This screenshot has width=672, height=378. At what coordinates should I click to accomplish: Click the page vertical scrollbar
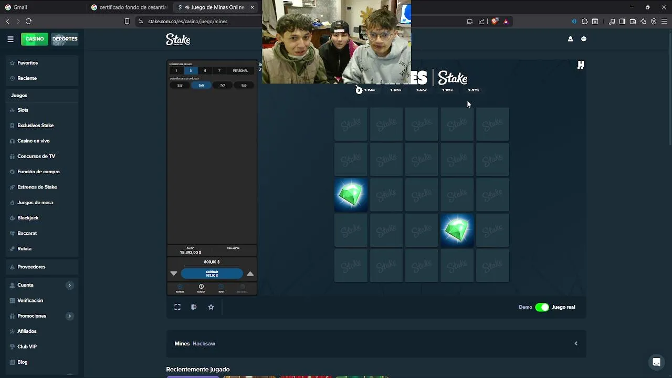[x=670, y=89]
